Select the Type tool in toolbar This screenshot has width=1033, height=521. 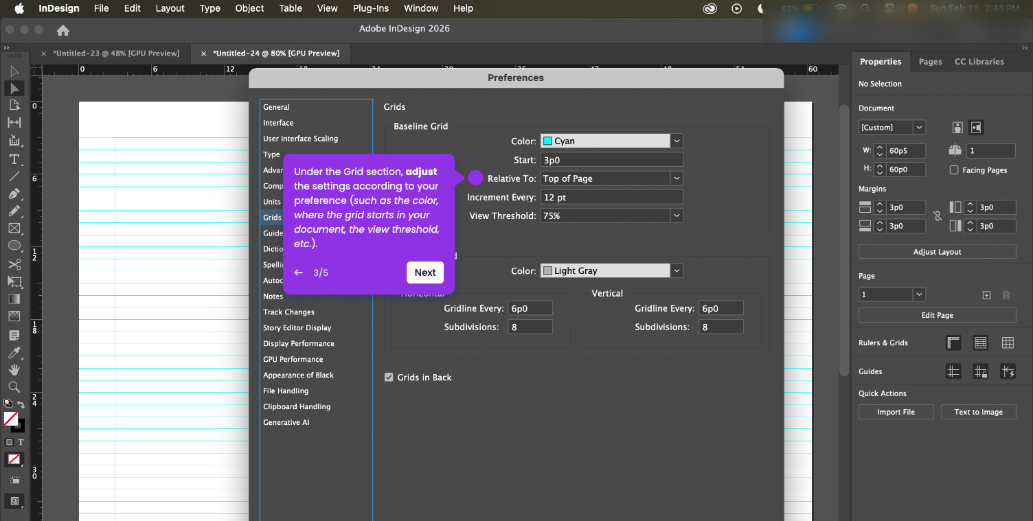click(14, 159)
